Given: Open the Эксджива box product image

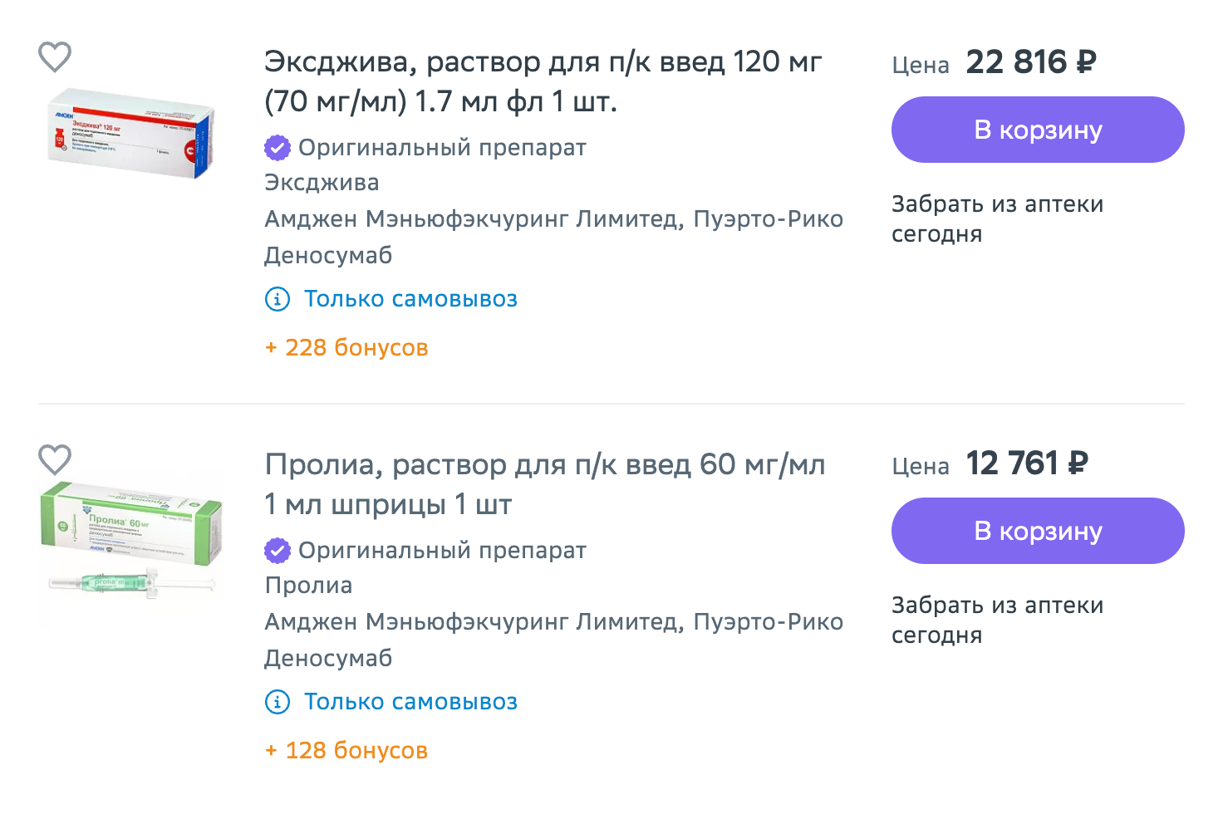Looking at the screenshot, I should coord(131,133).
